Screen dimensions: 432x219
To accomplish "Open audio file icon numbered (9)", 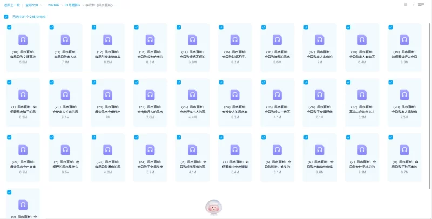I will point(23,204).
